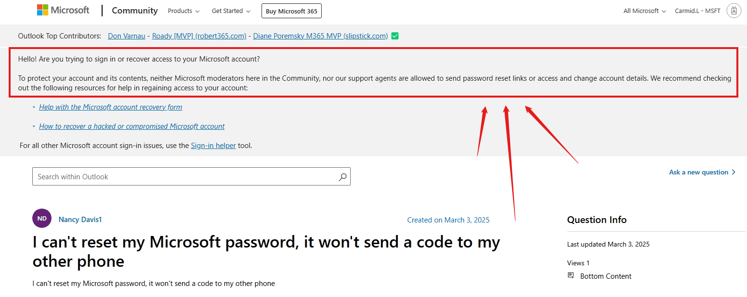Open Roady [MVP] (robert365.com) link
The image size is (747, 297).
pos(199,35)
